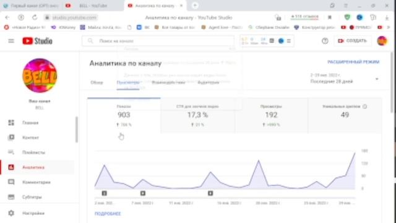This screenshot has width=396, height=223.
Task: Click the green shield protection icon
Action: click(x=347, y=17)
